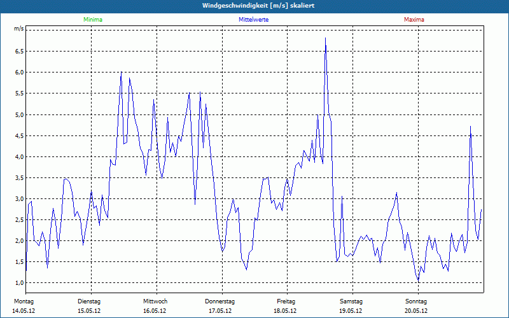Click the Mittwoch day label
509x318 pixels.
tap(155, 301)
